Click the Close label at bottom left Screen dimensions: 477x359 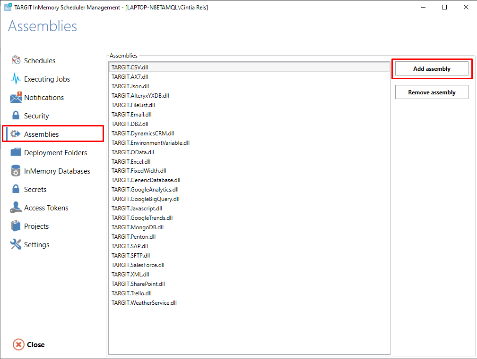pyautogui.click(x=36, y=345)
